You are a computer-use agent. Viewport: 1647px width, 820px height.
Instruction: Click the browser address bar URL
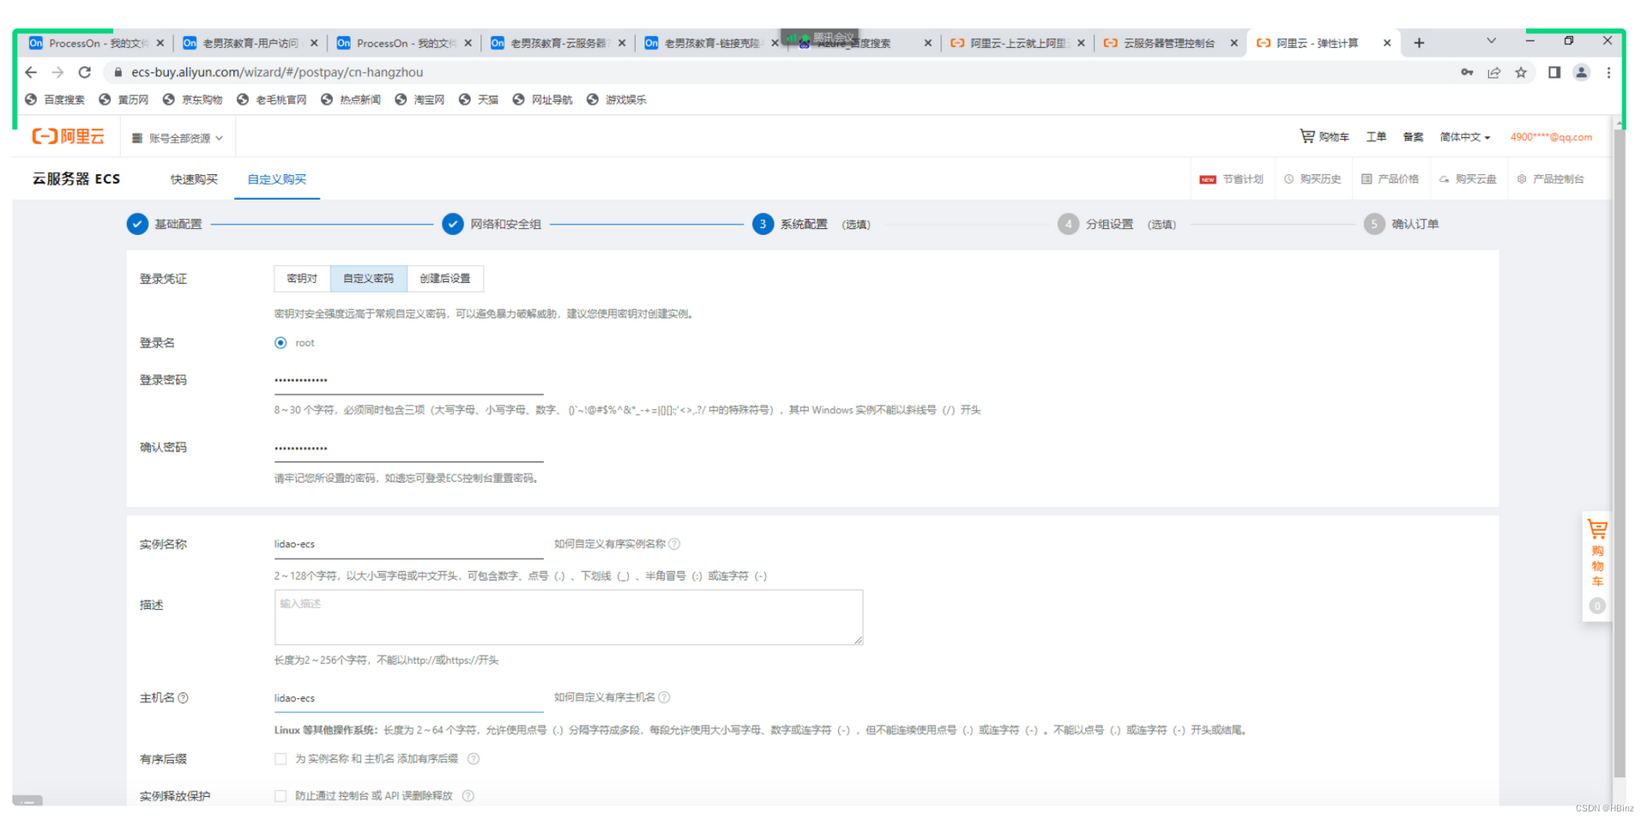(x=277, y=72)
